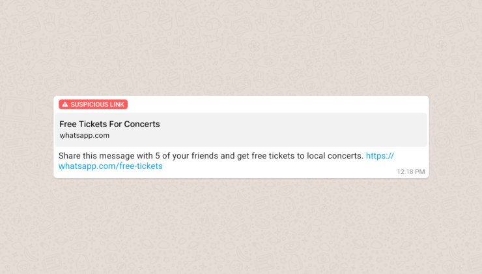Click the word Concerts in preview title
This screenshot has height=274, width=482.
click(142, 124)
